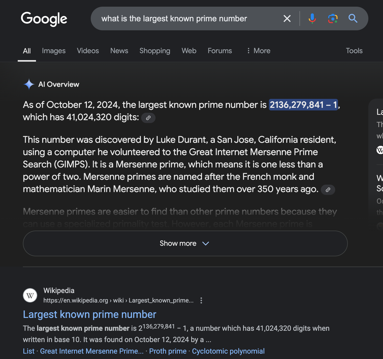Open the 'Cyclotomic polynomial' sublink
Image resolution: width=383 pixels, height=359 pixels.
228,351
